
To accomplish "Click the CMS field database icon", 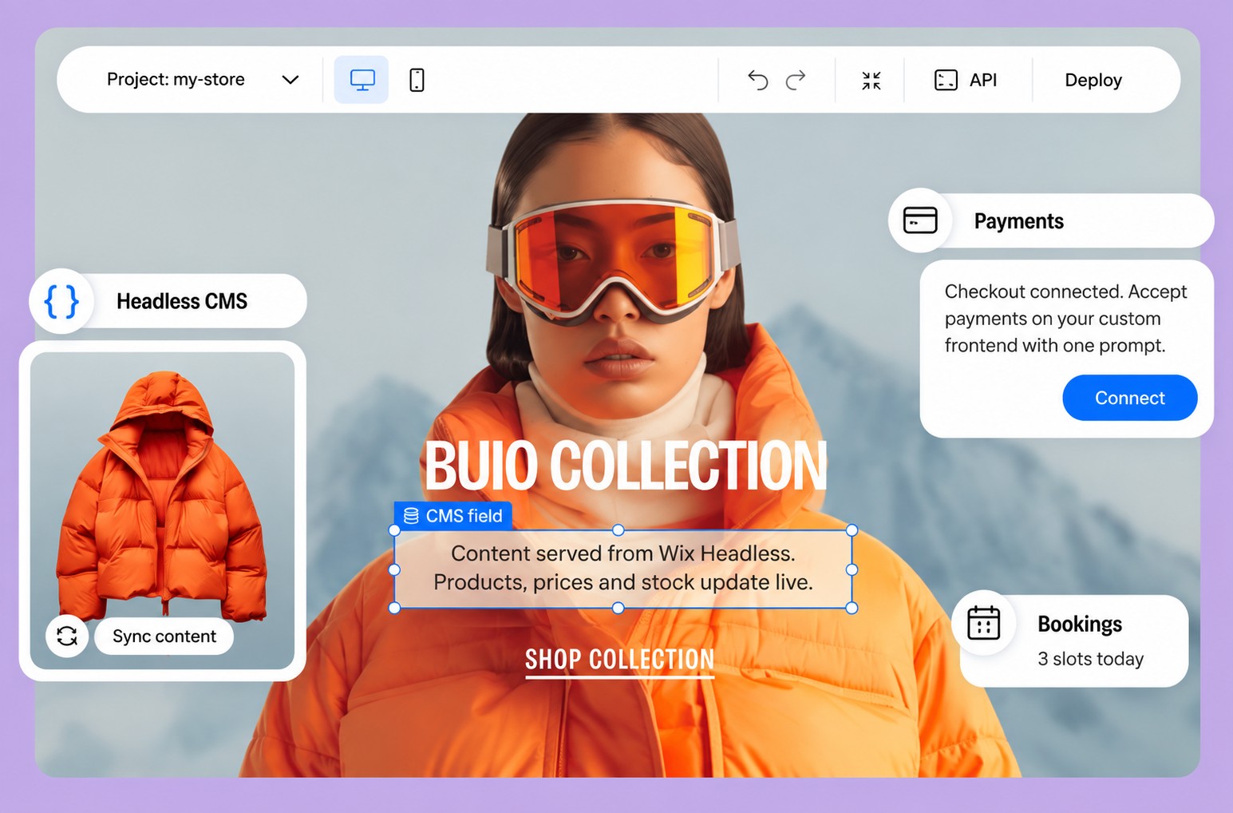I will [411, 516].
